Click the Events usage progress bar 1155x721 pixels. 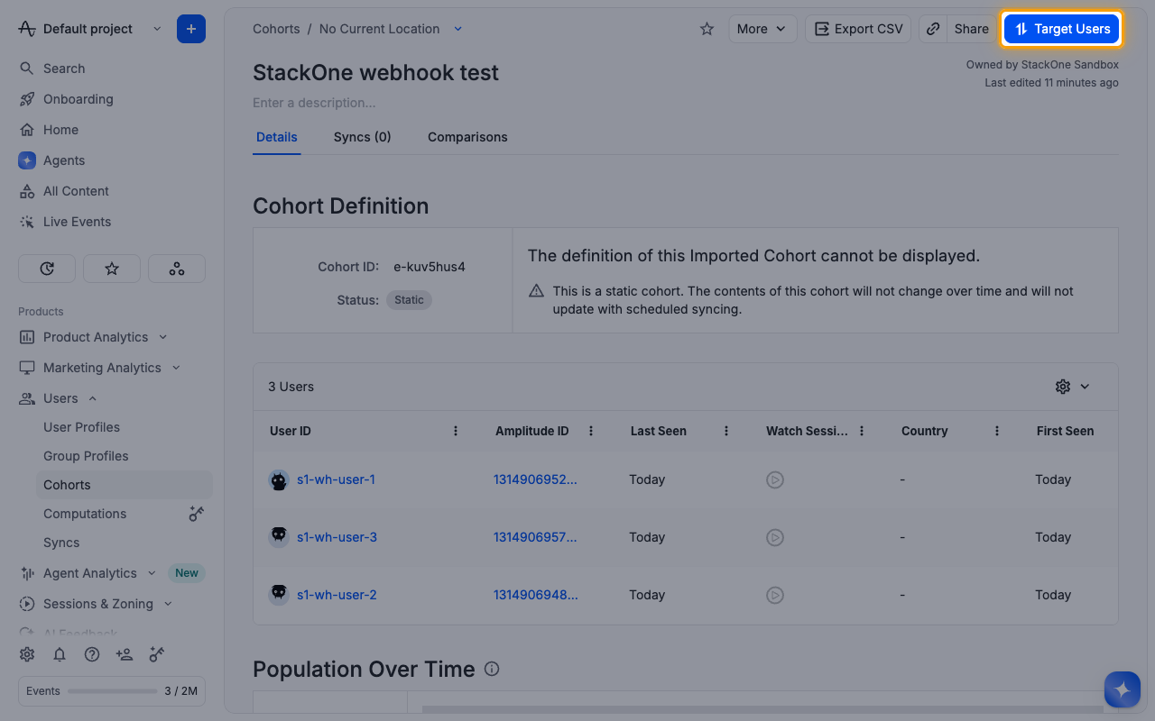coord(113,691)
